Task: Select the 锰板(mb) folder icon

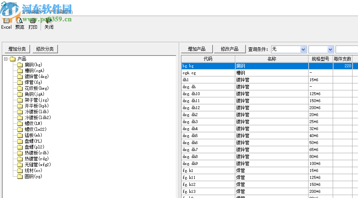Action: pyautogui.click(x=20, y=135)
